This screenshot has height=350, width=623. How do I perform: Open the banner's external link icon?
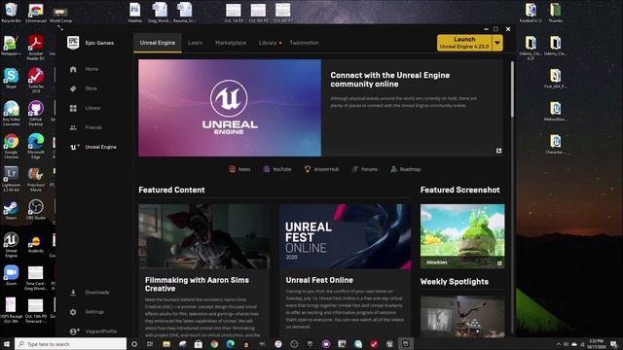498,151
